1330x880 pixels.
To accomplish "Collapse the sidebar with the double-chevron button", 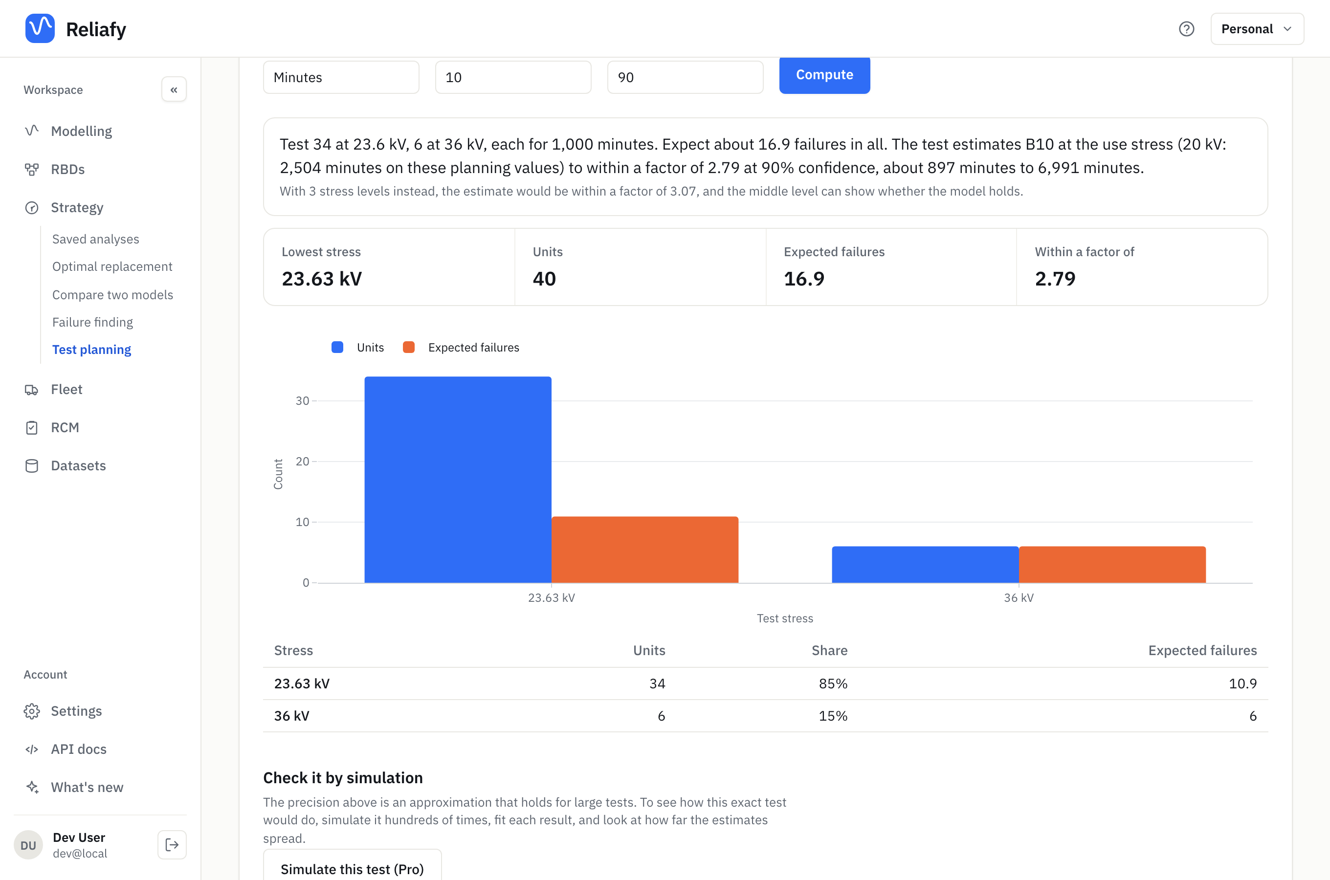I will click(174, 90).
